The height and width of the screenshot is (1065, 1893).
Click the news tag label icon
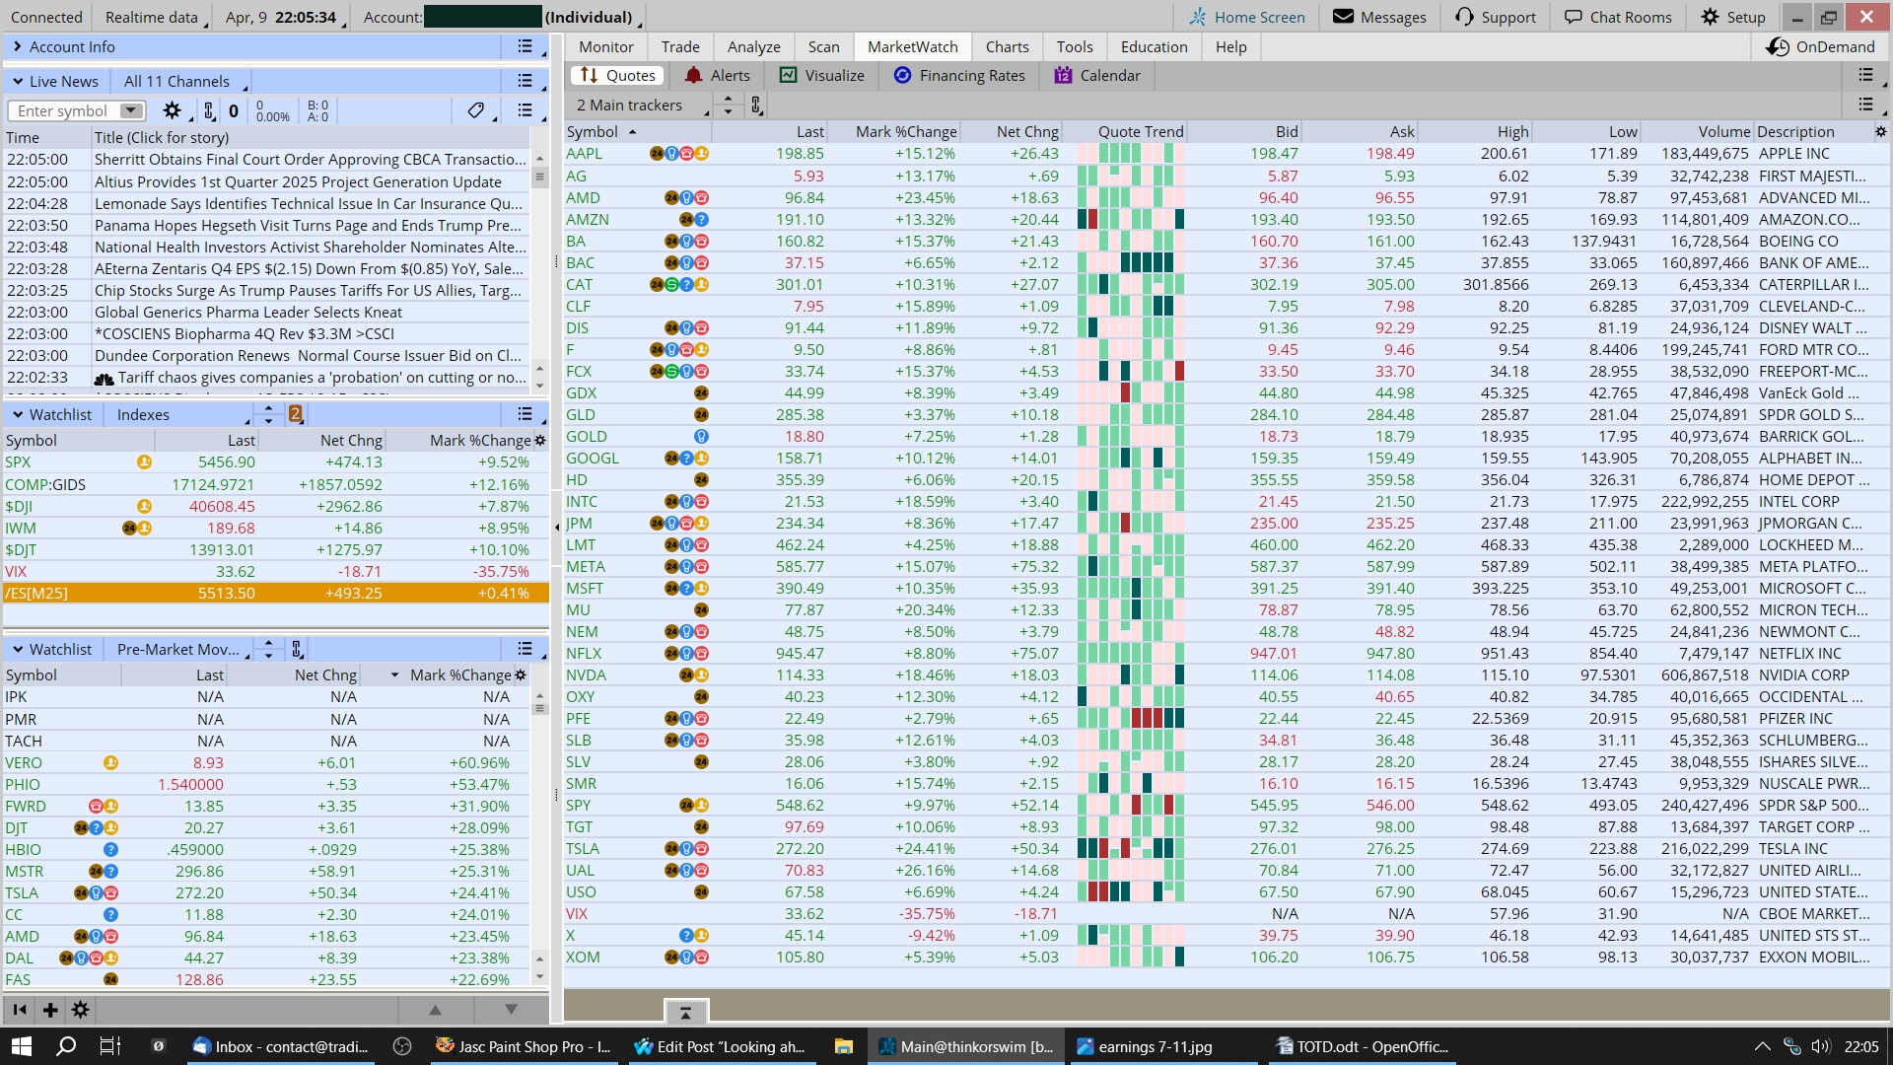[475, 110]
